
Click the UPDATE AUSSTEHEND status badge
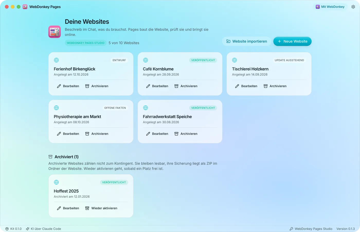pos(289,60)
